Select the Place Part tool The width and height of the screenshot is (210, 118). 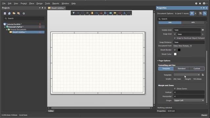pos(92,13)
